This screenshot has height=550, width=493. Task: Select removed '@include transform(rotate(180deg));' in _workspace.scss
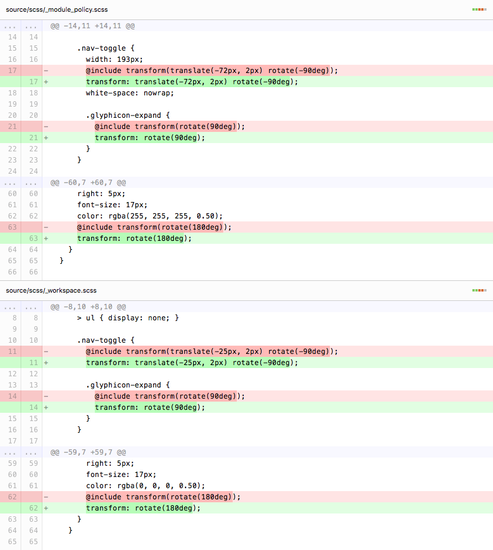tap(163, 497)
